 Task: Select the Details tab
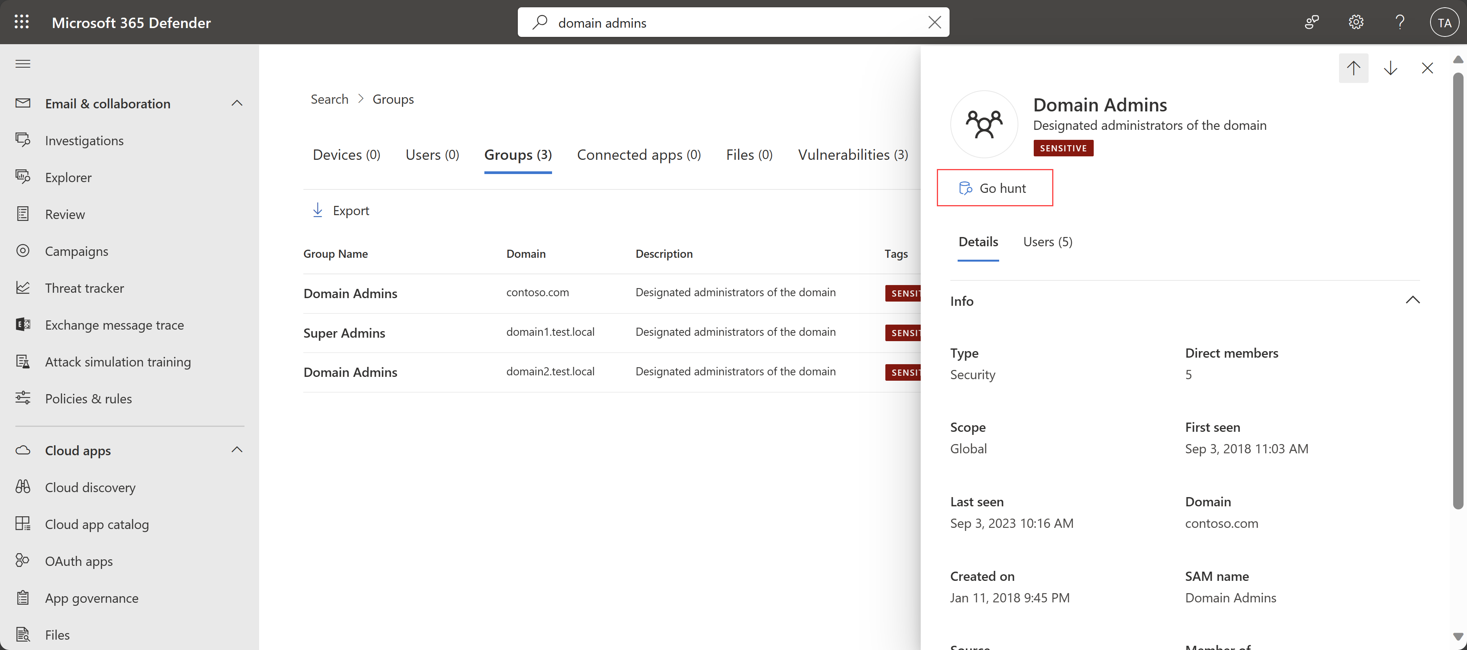[x=978, y=241]
